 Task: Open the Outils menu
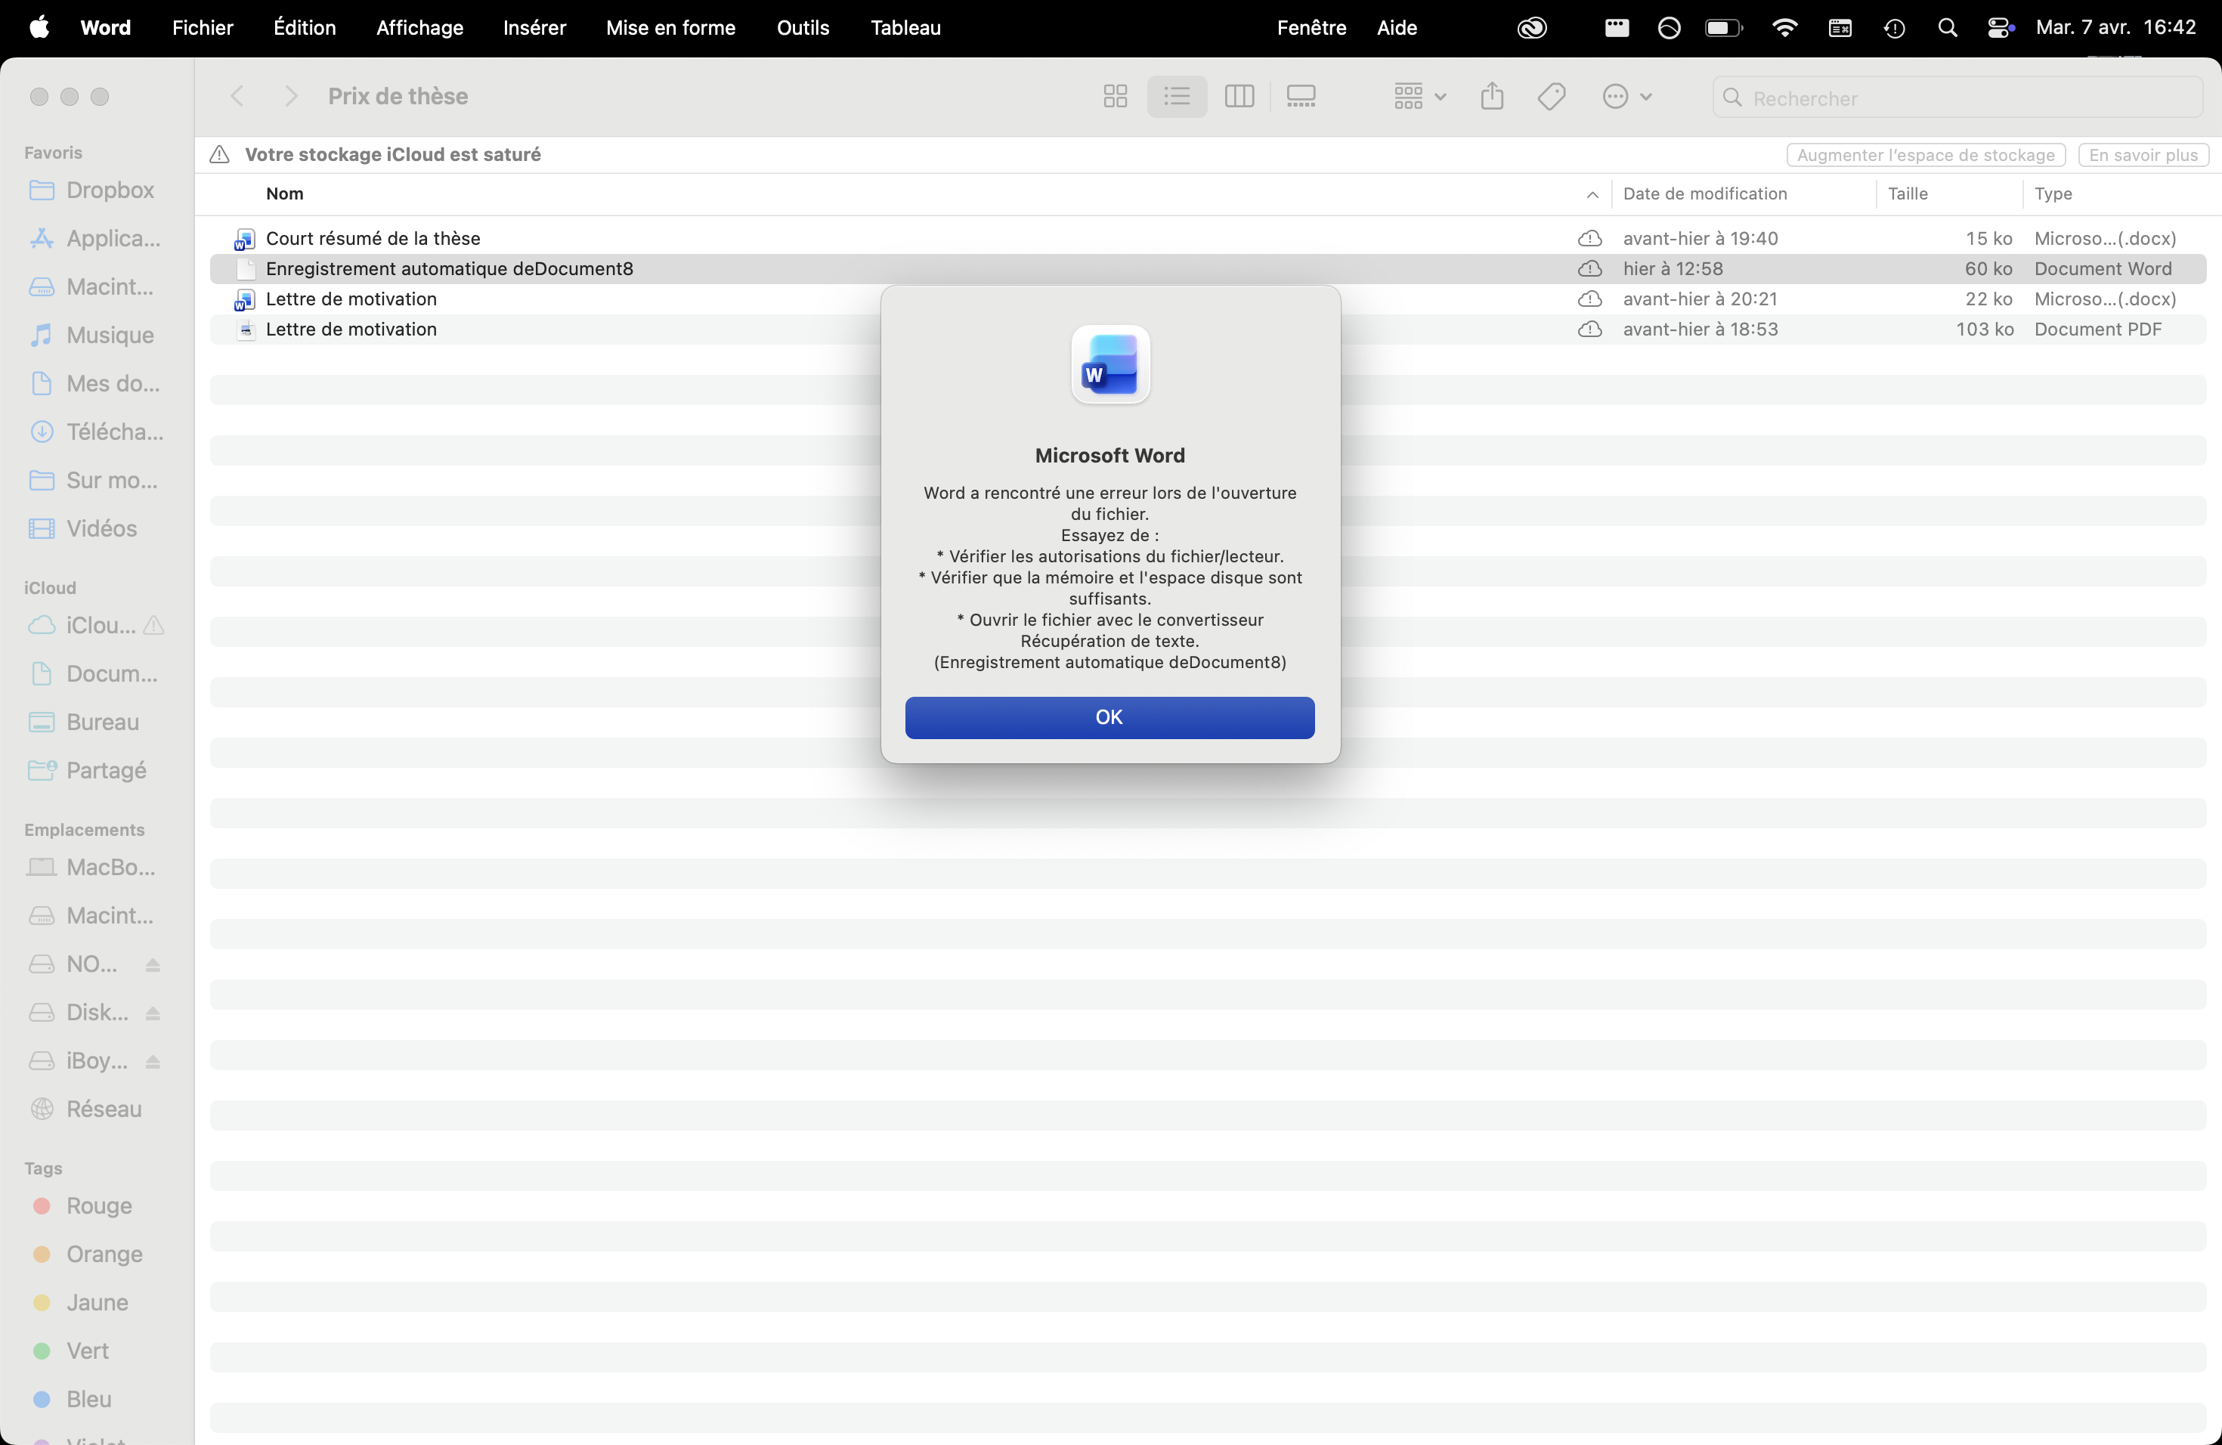pyautogui.click(x=803, y=28)
